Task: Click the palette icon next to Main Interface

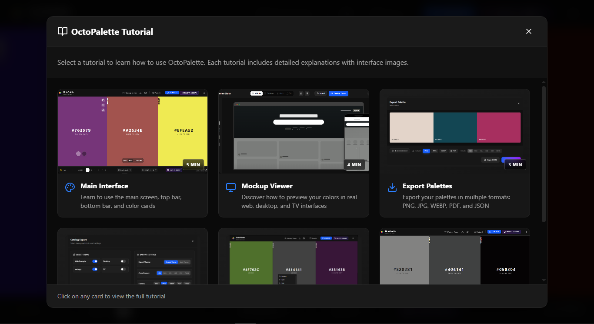Action: tap(70, 187)
